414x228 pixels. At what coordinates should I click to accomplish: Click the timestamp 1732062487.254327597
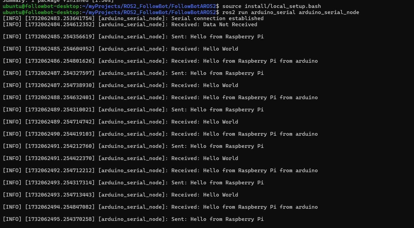point(60,73)
